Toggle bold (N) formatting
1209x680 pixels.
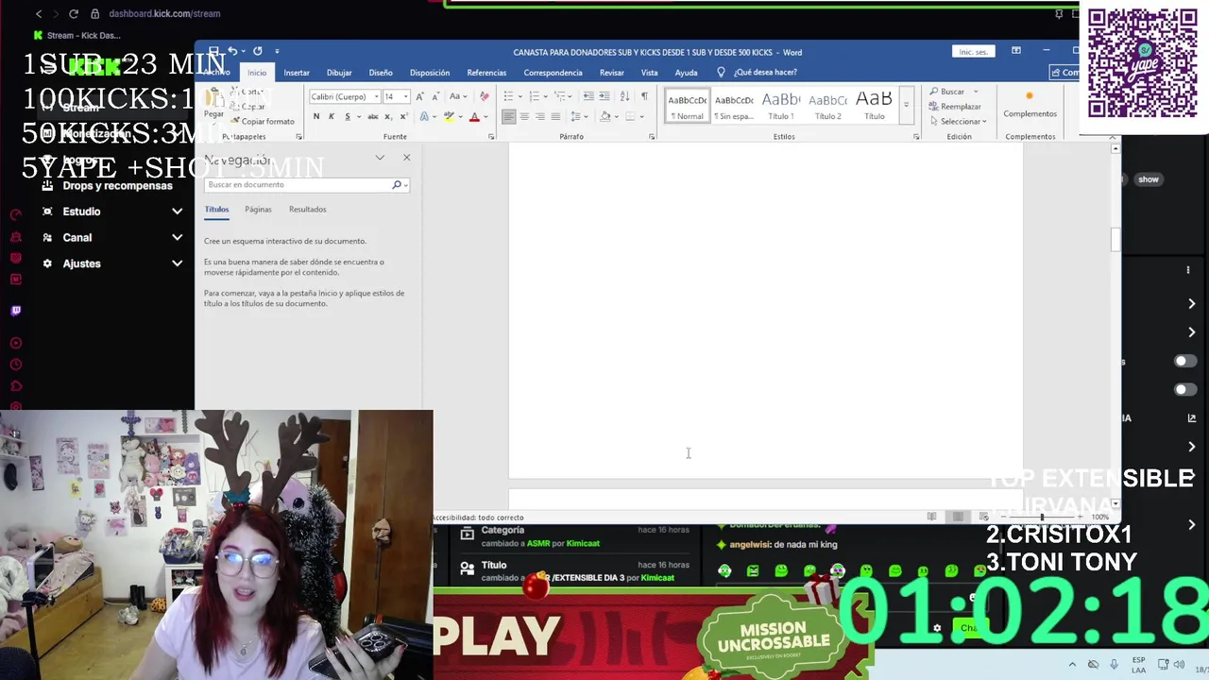click(316, 116)
